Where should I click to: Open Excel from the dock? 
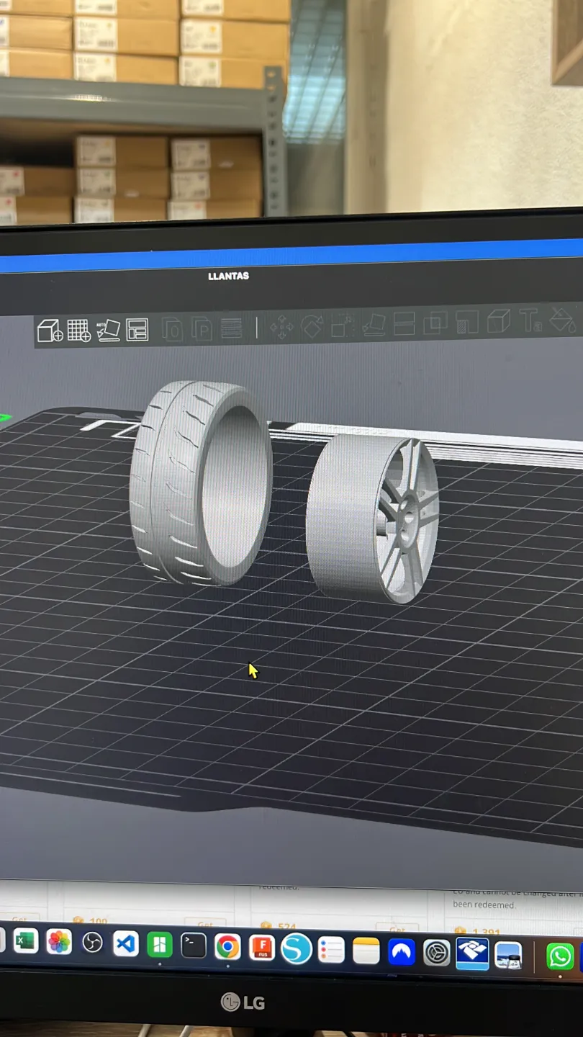tap(26, 941)
